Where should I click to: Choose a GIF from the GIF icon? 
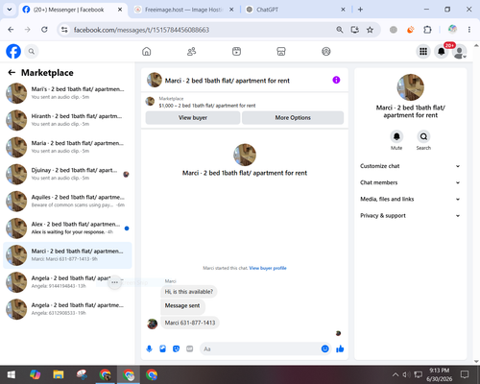[x=190, y=348]
